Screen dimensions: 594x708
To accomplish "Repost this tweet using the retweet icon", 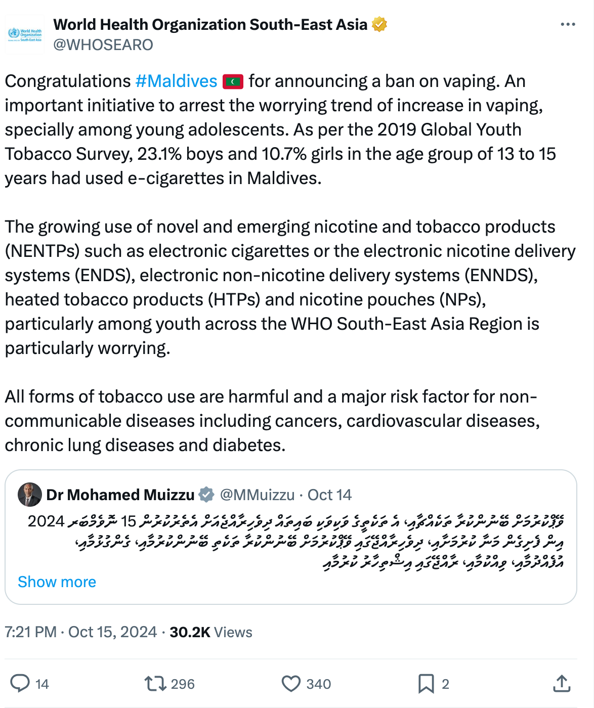I will 155,684.
